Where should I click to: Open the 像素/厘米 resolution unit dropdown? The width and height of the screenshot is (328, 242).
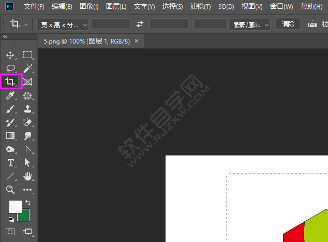tap(249, 24)
